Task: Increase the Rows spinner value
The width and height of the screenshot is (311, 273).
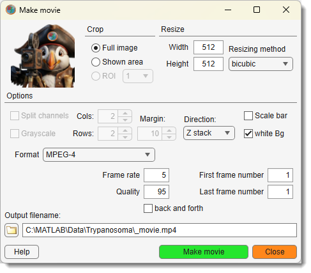Action: (125, 130)
